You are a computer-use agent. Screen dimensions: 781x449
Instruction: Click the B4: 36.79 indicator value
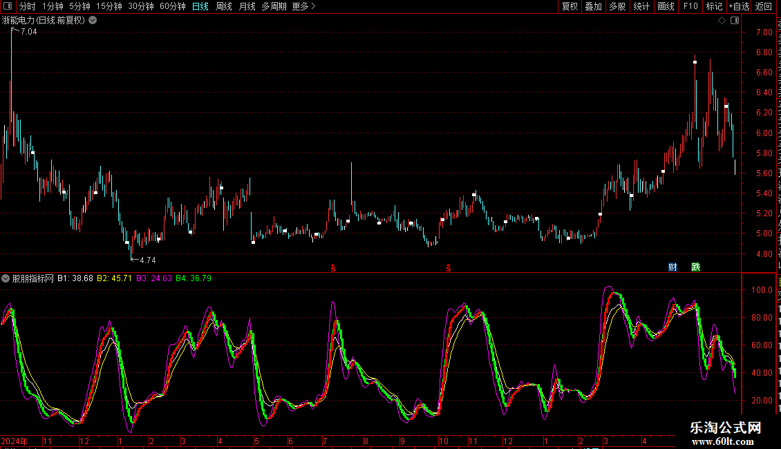pos(194,279)
